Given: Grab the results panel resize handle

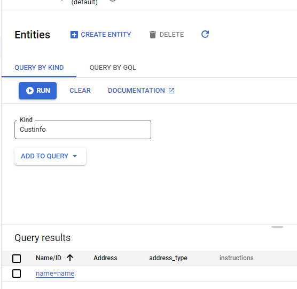Looking at the screenshot, I should click(x=277, y=227).
